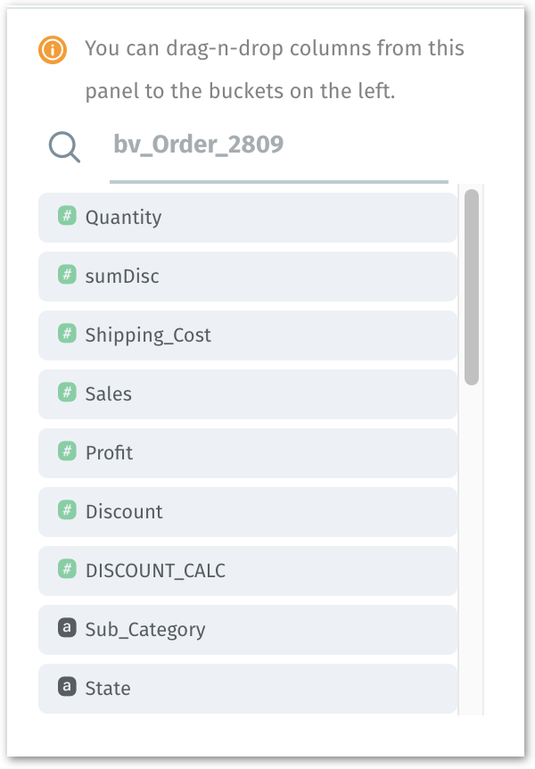
Task: Focus the bv_Order_2809 search field
Action: click(x=278, y=145)
